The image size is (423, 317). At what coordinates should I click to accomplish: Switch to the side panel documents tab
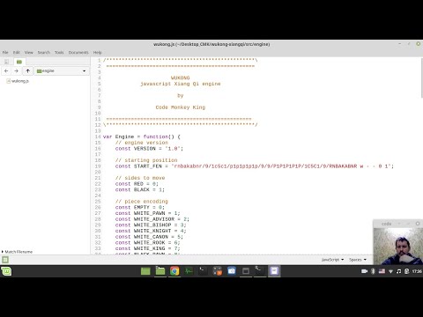point(6,62)
